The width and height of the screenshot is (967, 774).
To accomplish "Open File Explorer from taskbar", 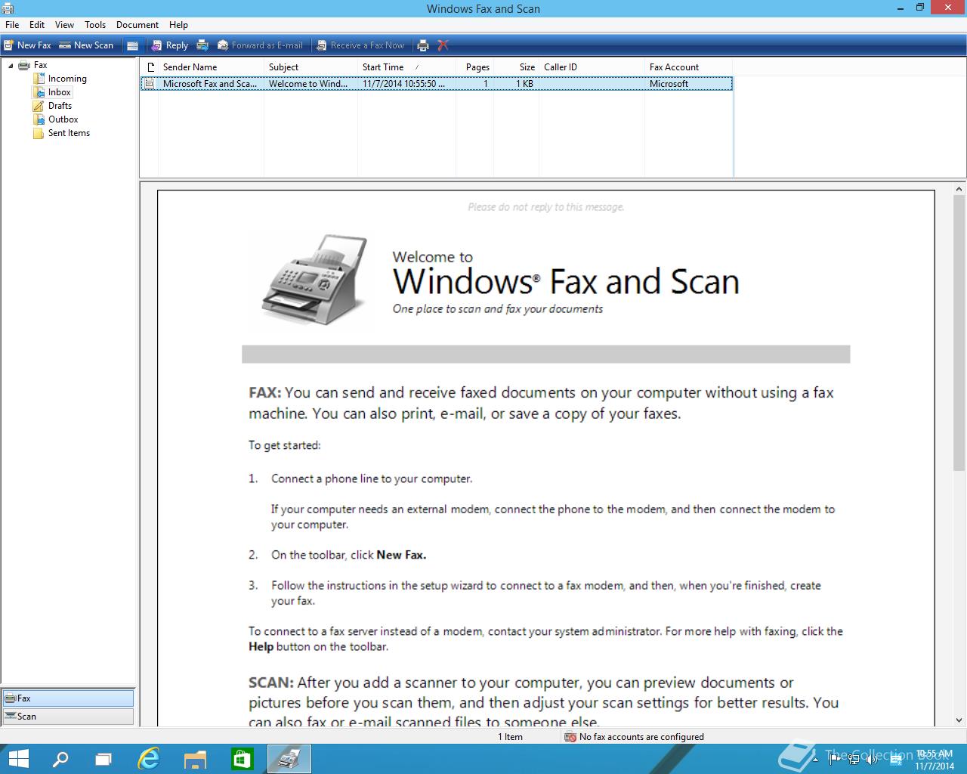I will pyautogui.click(x=196, y=759).
